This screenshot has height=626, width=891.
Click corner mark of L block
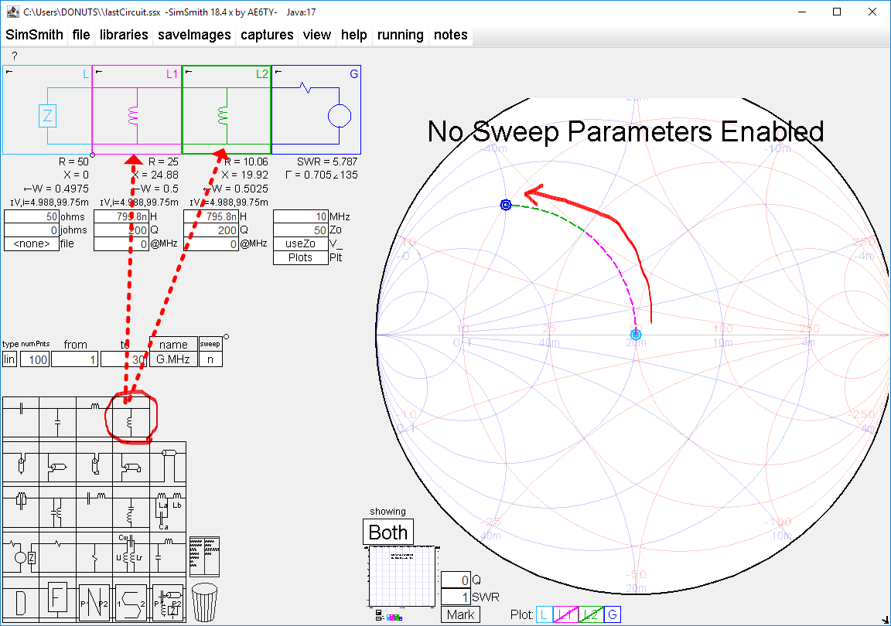9,72
